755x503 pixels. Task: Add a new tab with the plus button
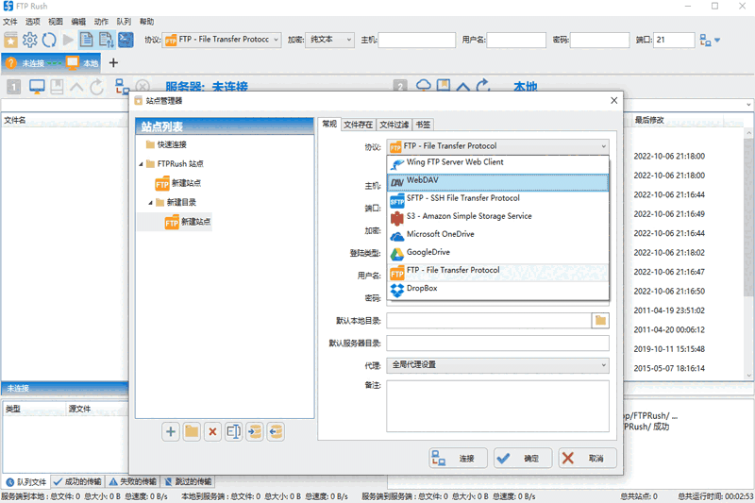pos(113,62)
